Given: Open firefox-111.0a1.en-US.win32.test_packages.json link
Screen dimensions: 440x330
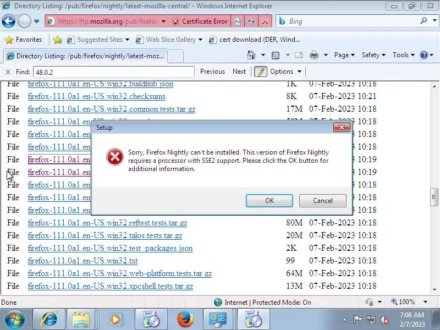Looking at the screenshot, I should (x=111, y=248).
